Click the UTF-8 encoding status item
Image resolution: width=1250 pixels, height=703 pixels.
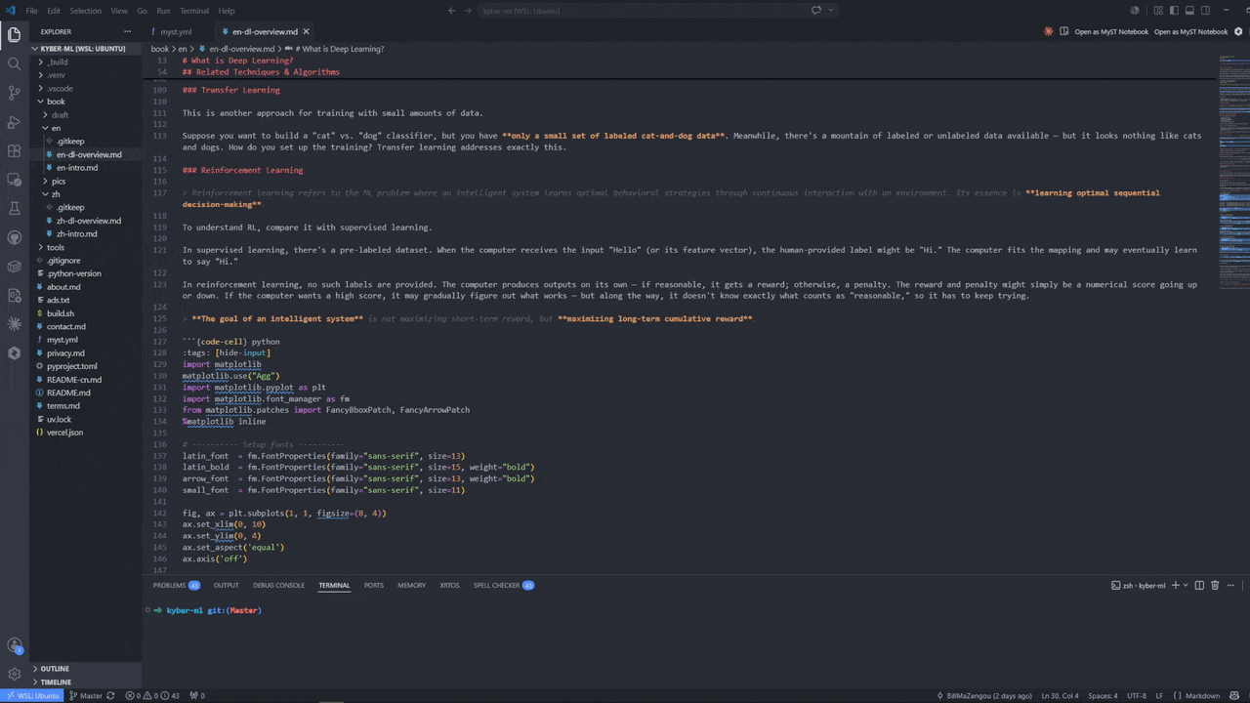(1136, 696)
